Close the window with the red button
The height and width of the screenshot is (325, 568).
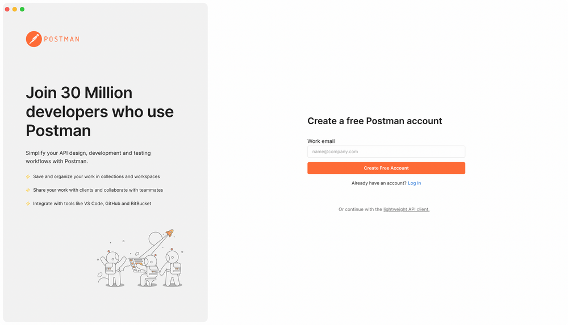(7, 9)
